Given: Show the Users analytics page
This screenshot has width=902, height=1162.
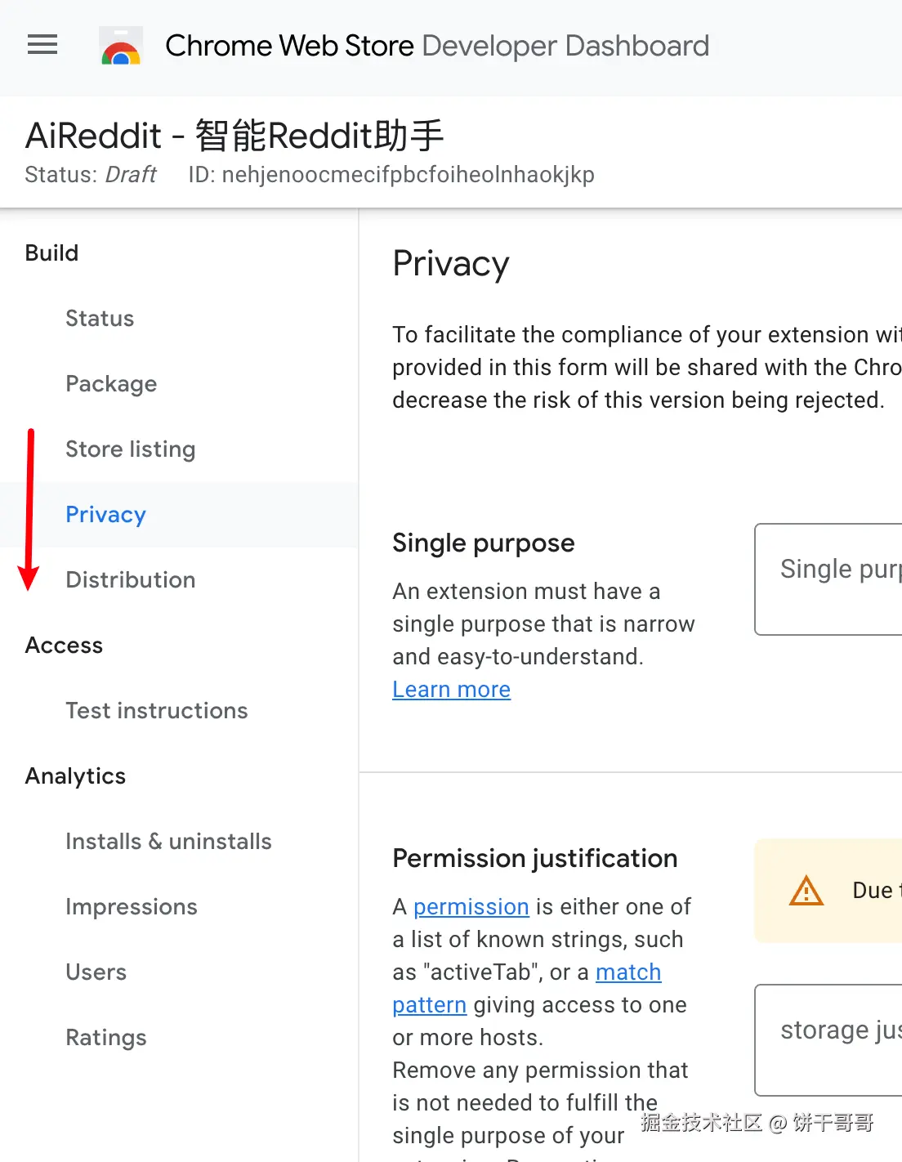Looking at the screenshot, I should (96, 972).
